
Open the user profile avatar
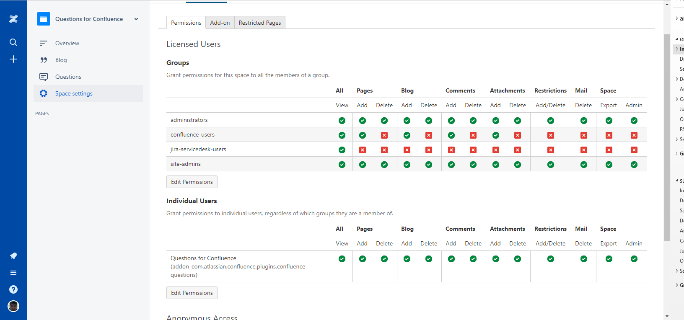13,306
